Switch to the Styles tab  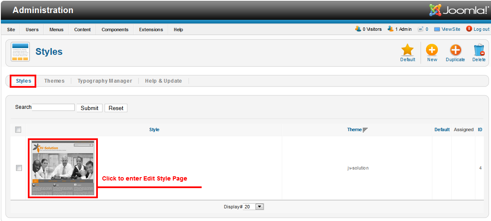coord(24,81)
